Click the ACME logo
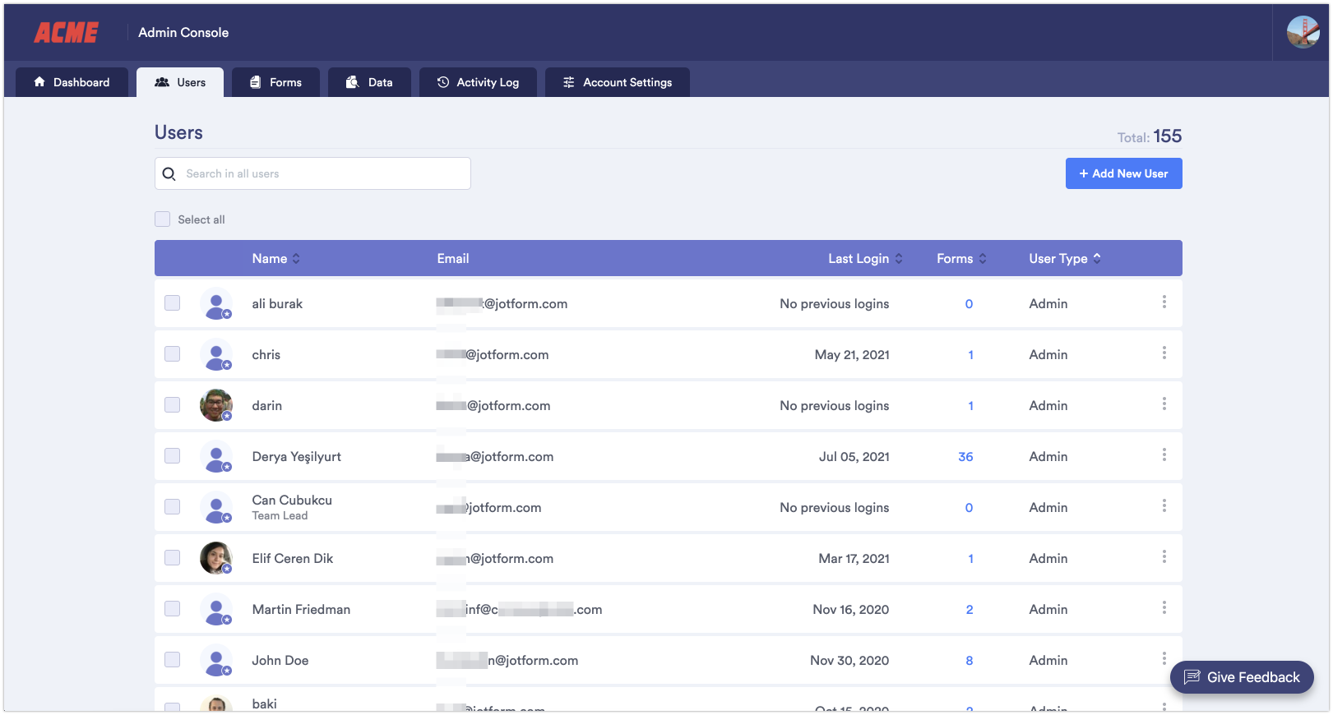The height and width of the screenshot is (715, 1333). coord(66,33)
